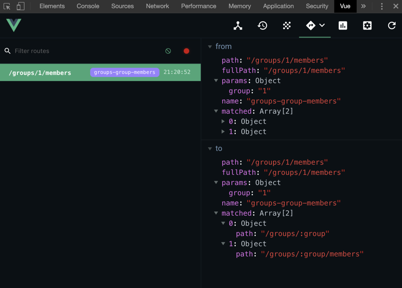Open the DevTools three-dot menu
402x288 pixels.
point(382,6)
